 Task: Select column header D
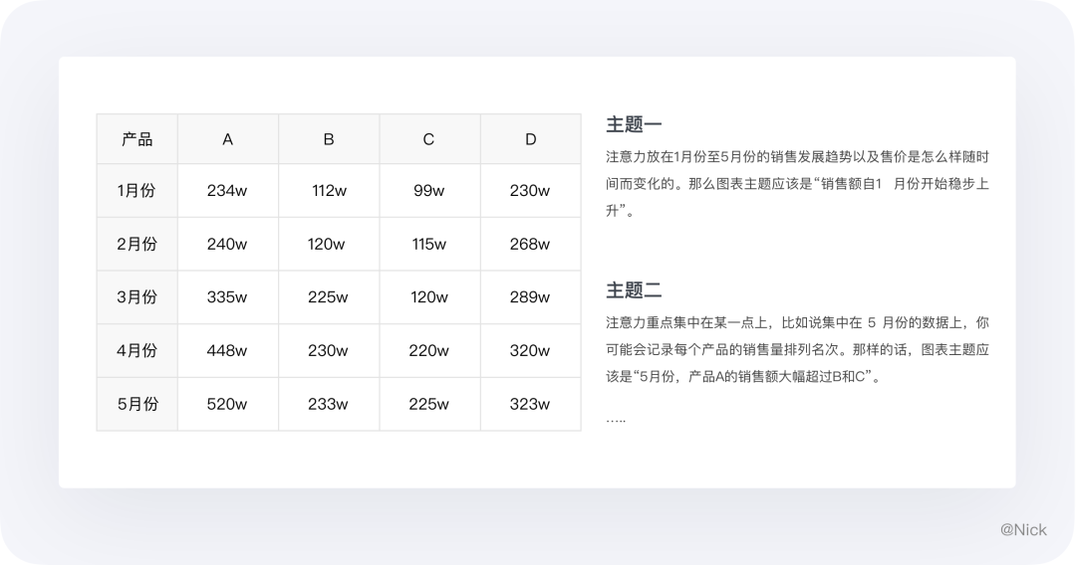(530, 139)
